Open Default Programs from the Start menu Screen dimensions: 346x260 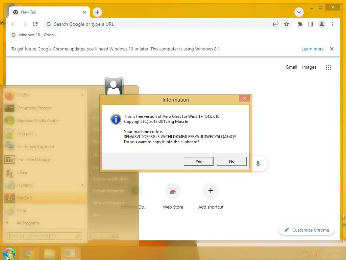[x=108, y=191]
